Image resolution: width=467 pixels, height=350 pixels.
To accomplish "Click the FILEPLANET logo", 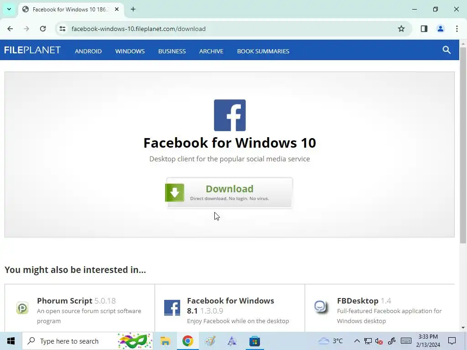I will (32, 50).
